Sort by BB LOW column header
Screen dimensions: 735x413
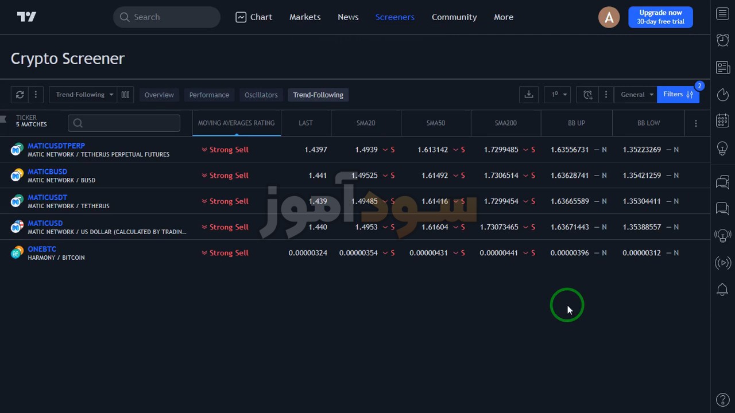[649, 123]
